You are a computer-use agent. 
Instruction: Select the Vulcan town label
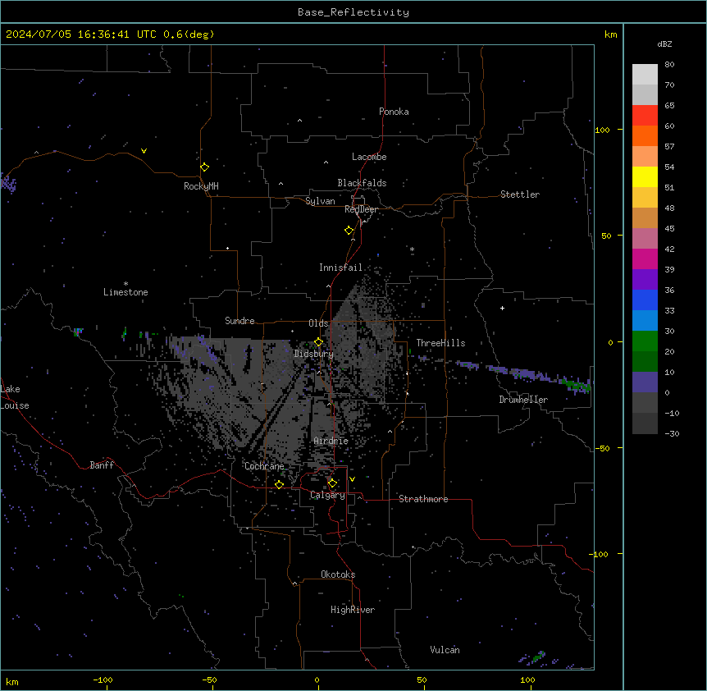[445, 650]
